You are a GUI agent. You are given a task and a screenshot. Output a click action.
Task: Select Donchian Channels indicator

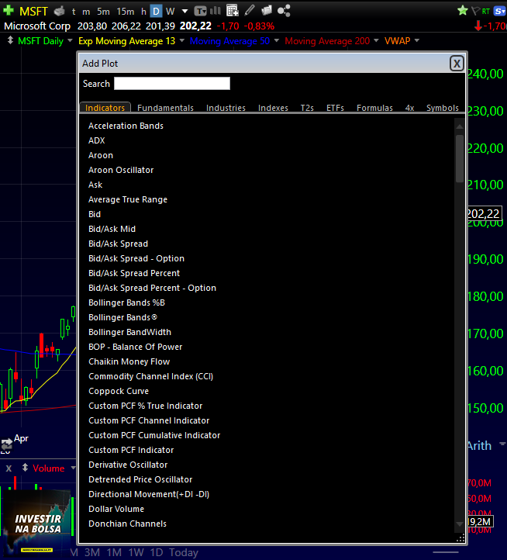[127, 524]
